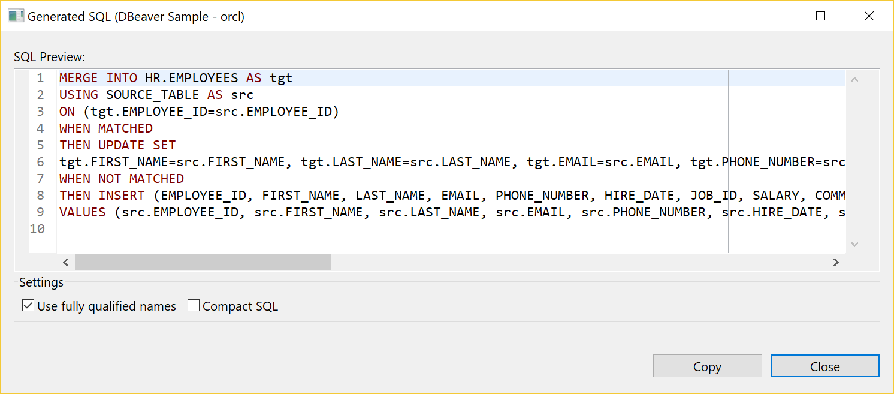Click inside the SQL Preview text area
Screen dimensions: 894x394
click(x=419, y=234)
